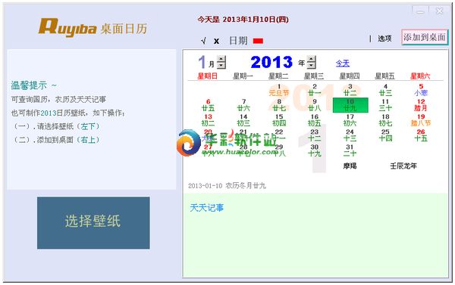Click the x cancel mark
The image size is (455, 285).
click(216, 41)
